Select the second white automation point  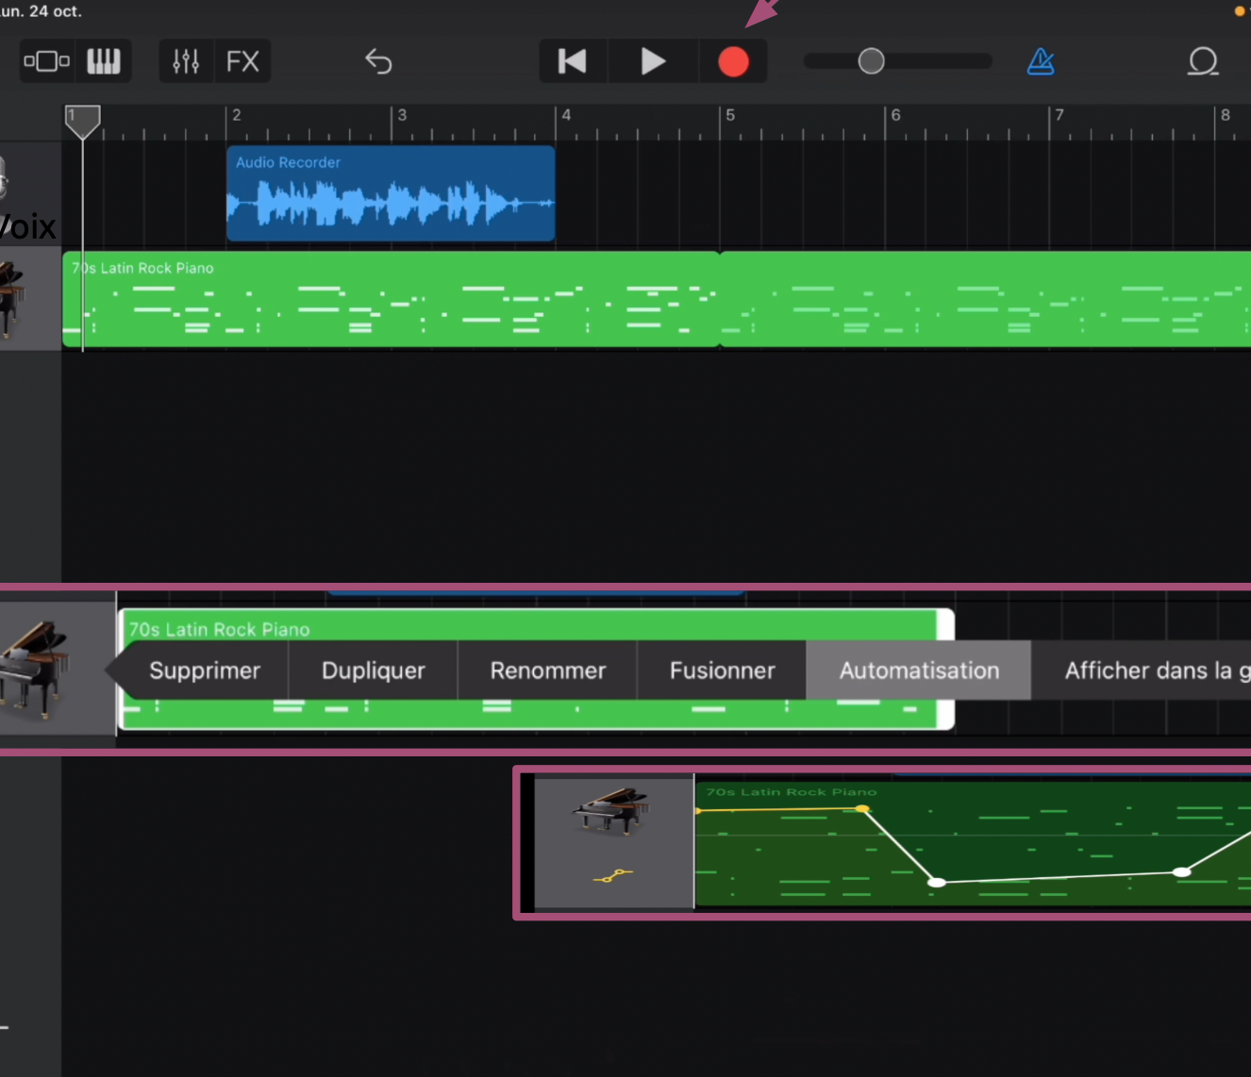[x=1181, y=872]
